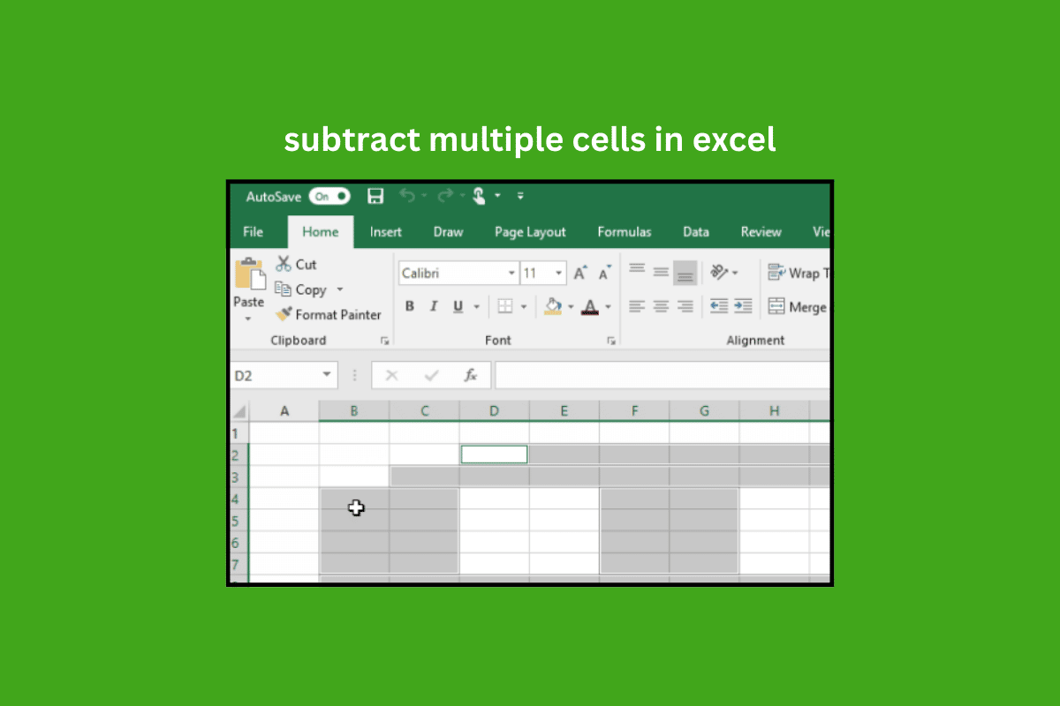This screenshot has height=706, width=1060.
Task: Click the Paste button
Action: [x=249, y=289]
